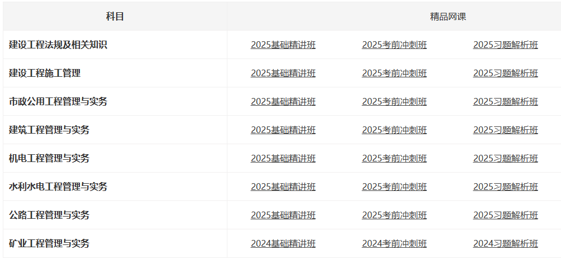Click 2025基础精讲班 for 机电工程管理与实务

pyautogui.click(x=283, y=158)
